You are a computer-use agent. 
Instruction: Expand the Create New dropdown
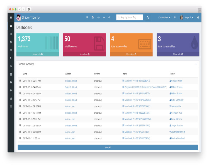tap(164, 18)
